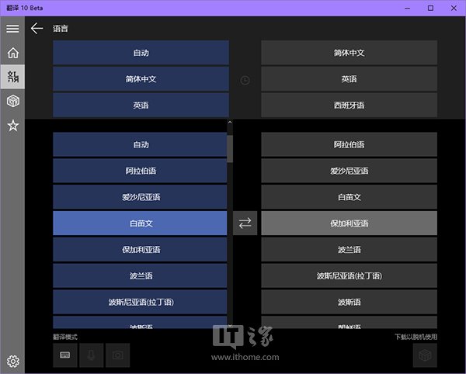Select 阿拉伯语 in the target list

pos(349,144)
